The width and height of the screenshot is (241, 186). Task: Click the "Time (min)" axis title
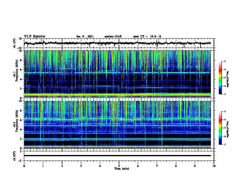coord(122,169)
